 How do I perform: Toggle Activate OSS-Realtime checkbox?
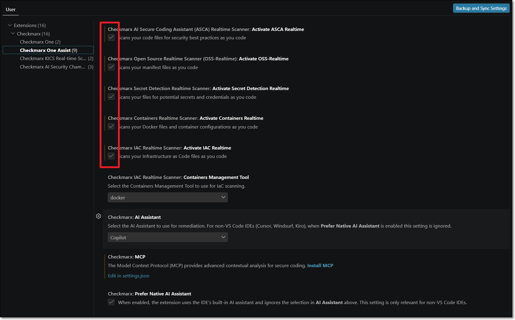111,67
